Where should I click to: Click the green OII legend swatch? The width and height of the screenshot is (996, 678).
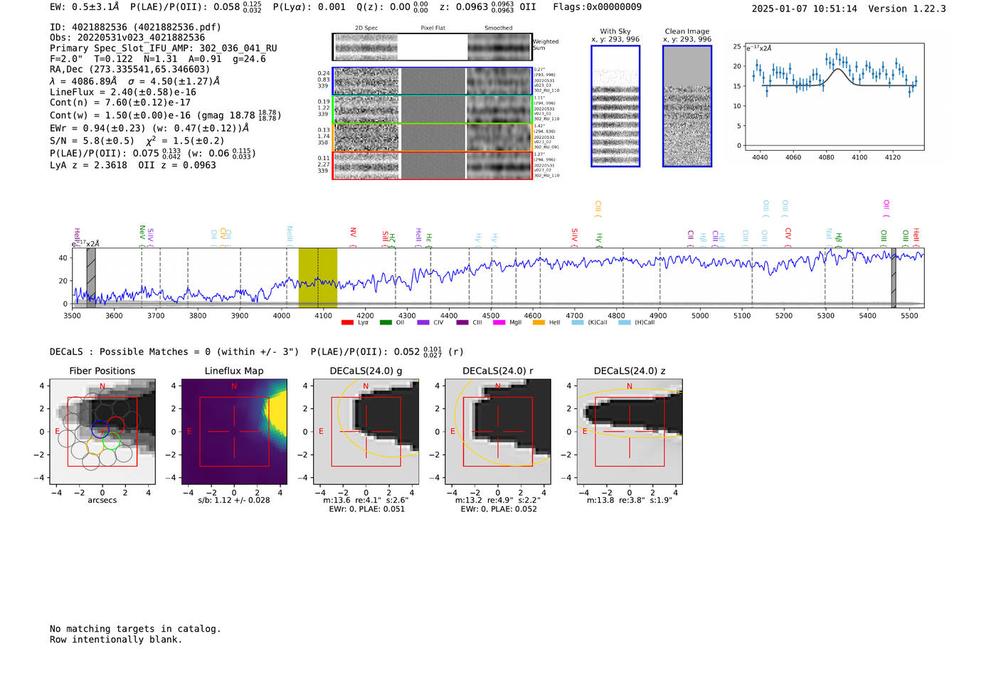pyautogui.click(x=386, y=323)
